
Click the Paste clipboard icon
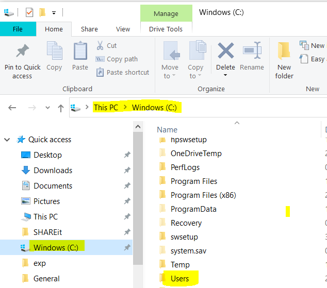[80, 50]
